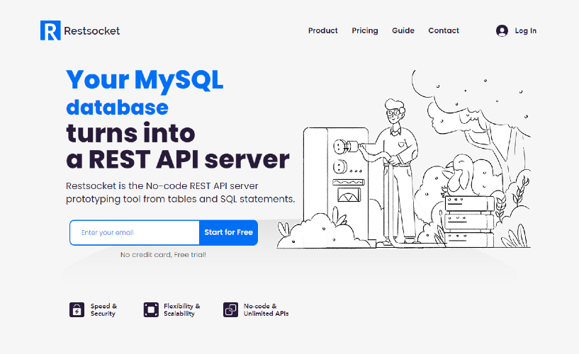
Task: Click the man plugging server illustration
Action: click(x=404, y=159)
